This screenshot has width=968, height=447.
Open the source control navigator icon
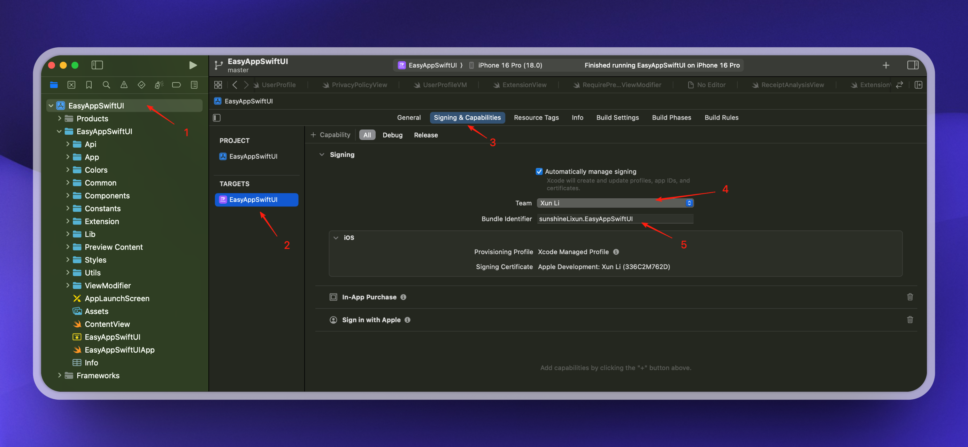pyautogui.click(x=71, y=85)
